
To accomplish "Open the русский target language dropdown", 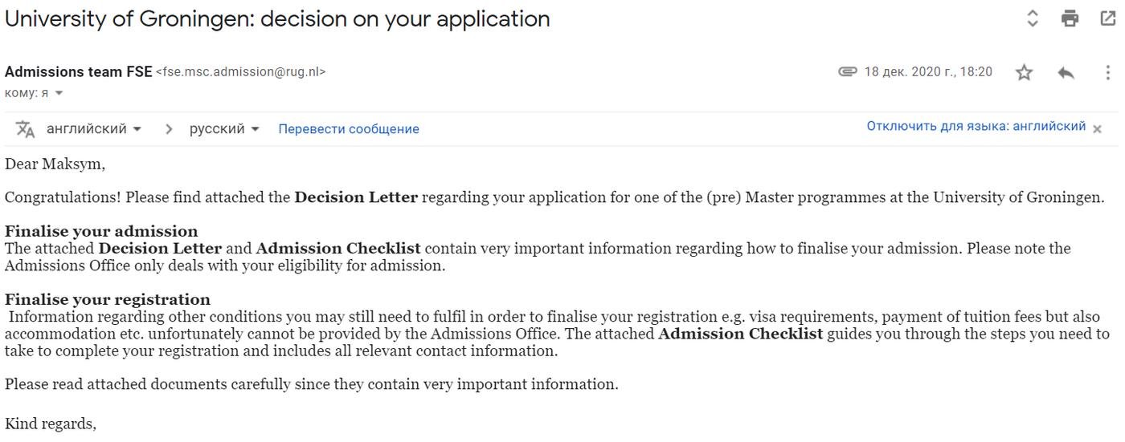I will pyautogui.click(x=224, y=129).
